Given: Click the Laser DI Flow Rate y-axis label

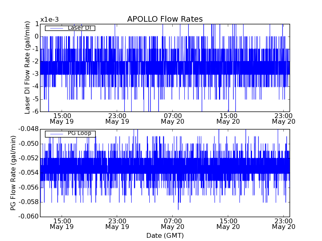Looking at the screenshot, I should 28,67.
